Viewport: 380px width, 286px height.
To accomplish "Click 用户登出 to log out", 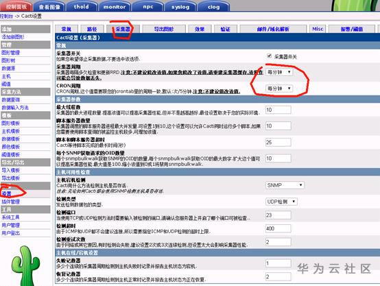I will pos(11,233).
